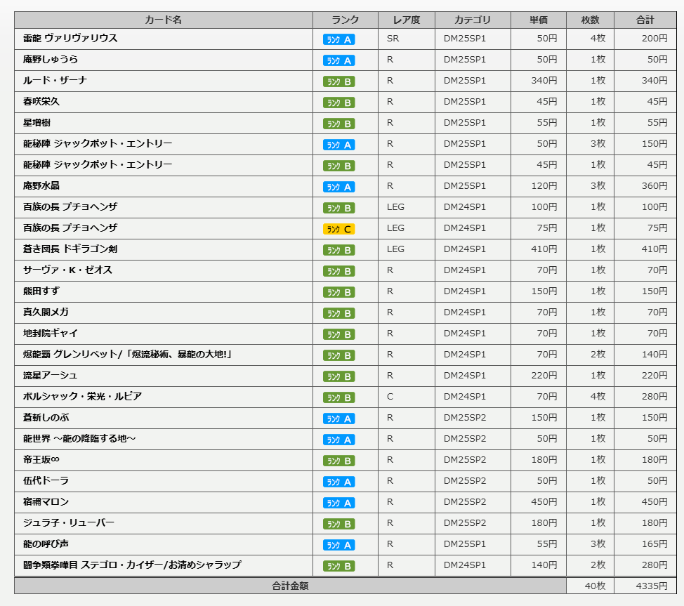Screen dimensions: 684x606
Task: Click the Rank B badge beside 帝王坂∞
Action: click(339, 461)
